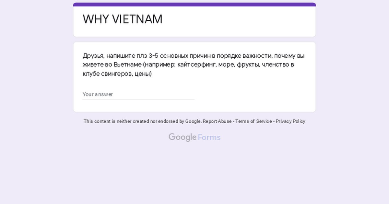Click the question text starting 'Друзья, напишите'
The height and width of the screenshot is (204, 389).
tap(194, 65)
